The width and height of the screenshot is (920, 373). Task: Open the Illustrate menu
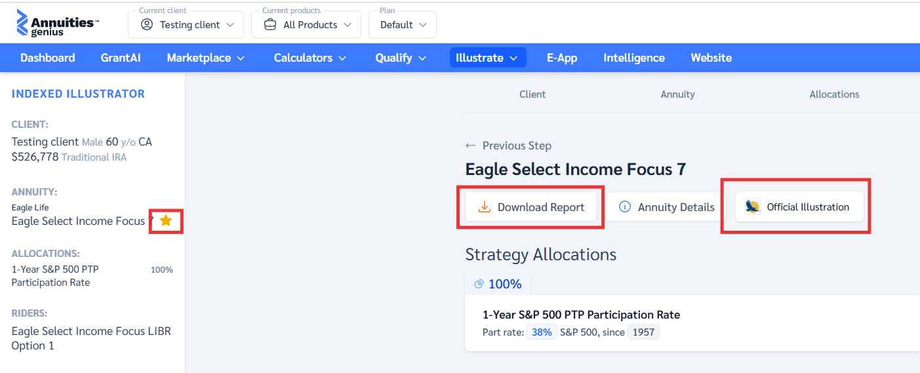coord(487,58)
